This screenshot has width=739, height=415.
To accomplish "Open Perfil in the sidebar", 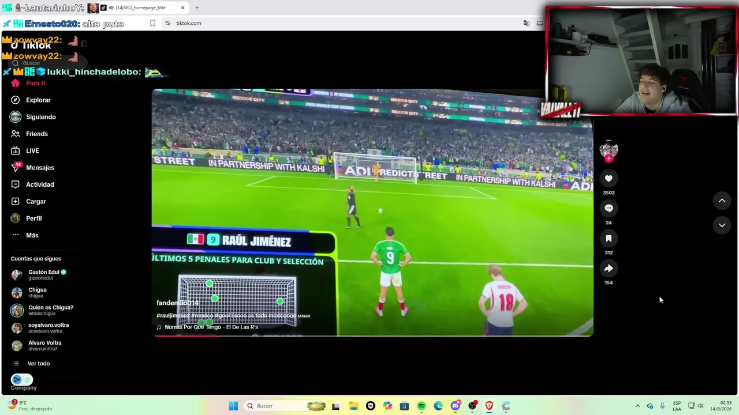I will (x=26, y=218).
